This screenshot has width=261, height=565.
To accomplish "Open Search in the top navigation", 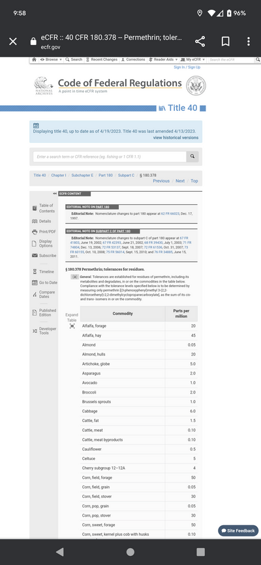I will (x=74, y=59).
